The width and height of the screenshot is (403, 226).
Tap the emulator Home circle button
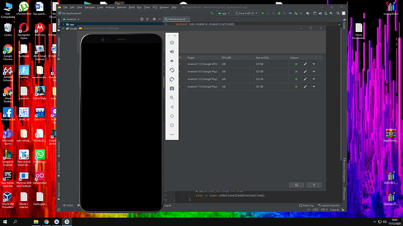pos(172,116)
